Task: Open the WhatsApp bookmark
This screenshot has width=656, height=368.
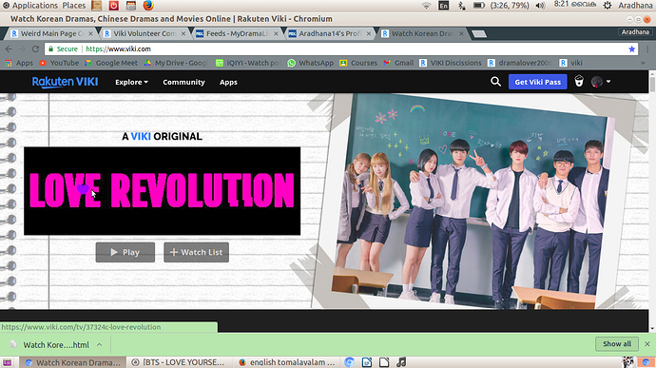Action: click(311, 63)
